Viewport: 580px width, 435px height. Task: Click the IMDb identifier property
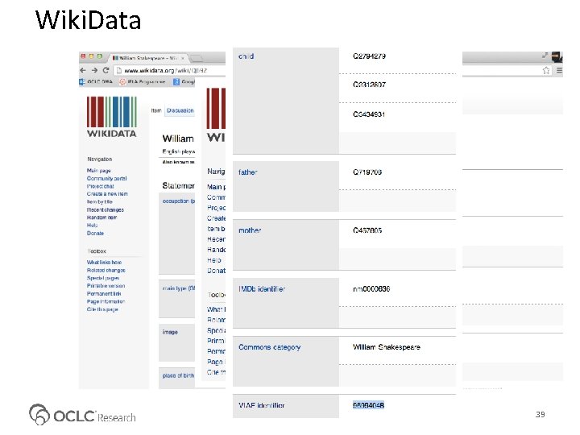click(x=261, y=289)
